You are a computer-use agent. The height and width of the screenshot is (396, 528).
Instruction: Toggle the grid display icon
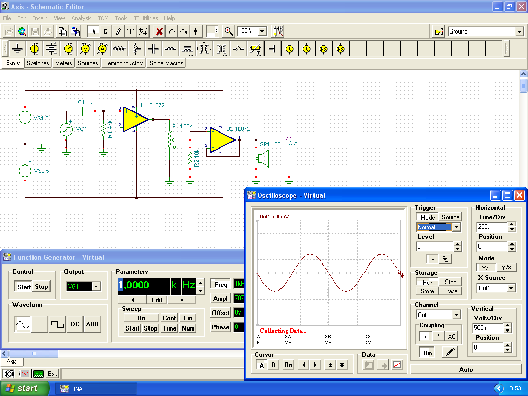[213, 31]
